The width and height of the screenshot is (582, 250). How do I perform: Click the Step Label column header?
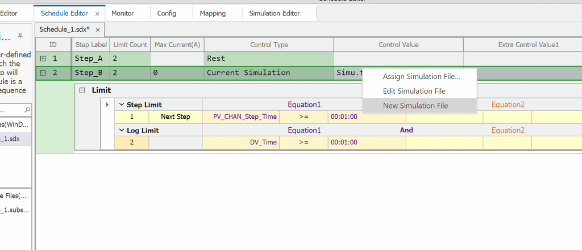[91, 44]
